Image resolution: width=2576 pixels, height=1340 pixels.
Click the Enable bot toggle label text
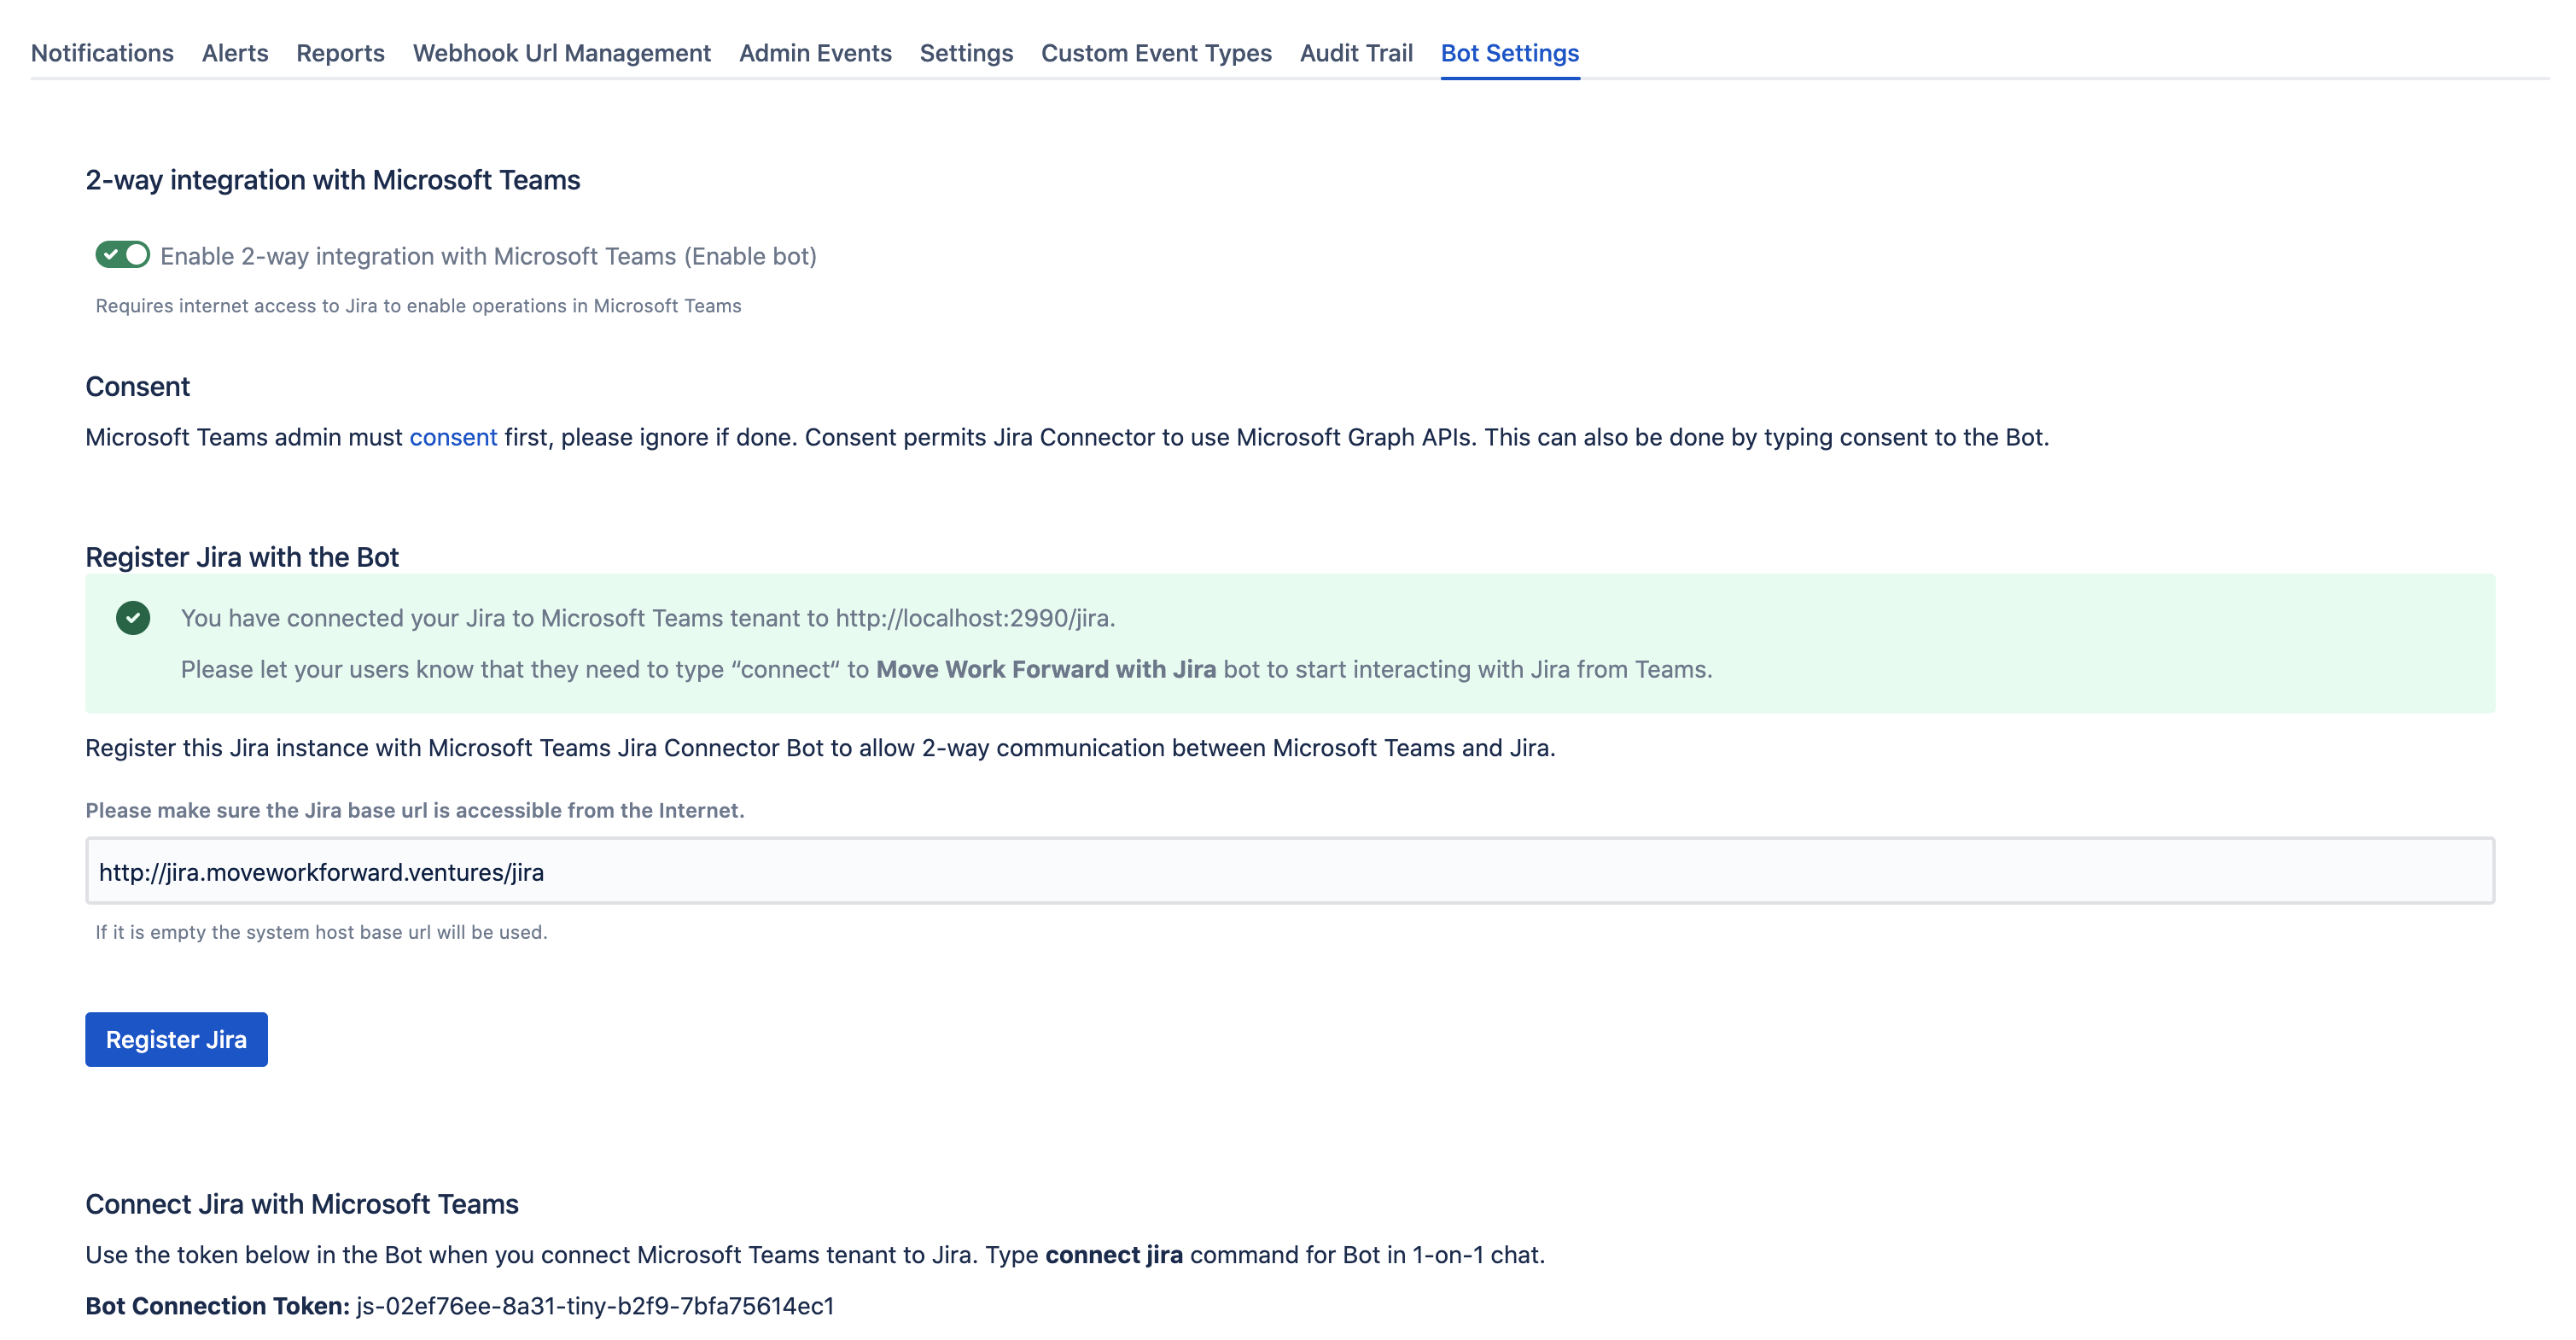point(488,256)
